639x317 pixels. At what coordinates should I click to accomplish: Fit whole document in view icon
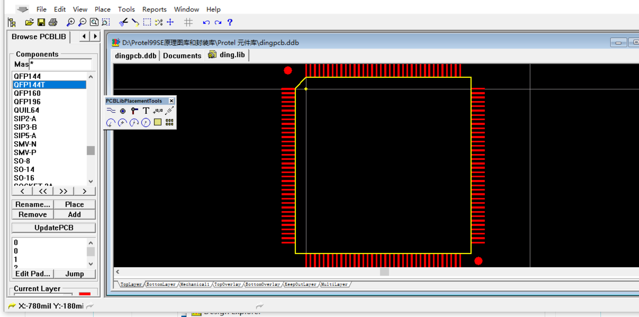pyautogui.click(x=94, y=23)
